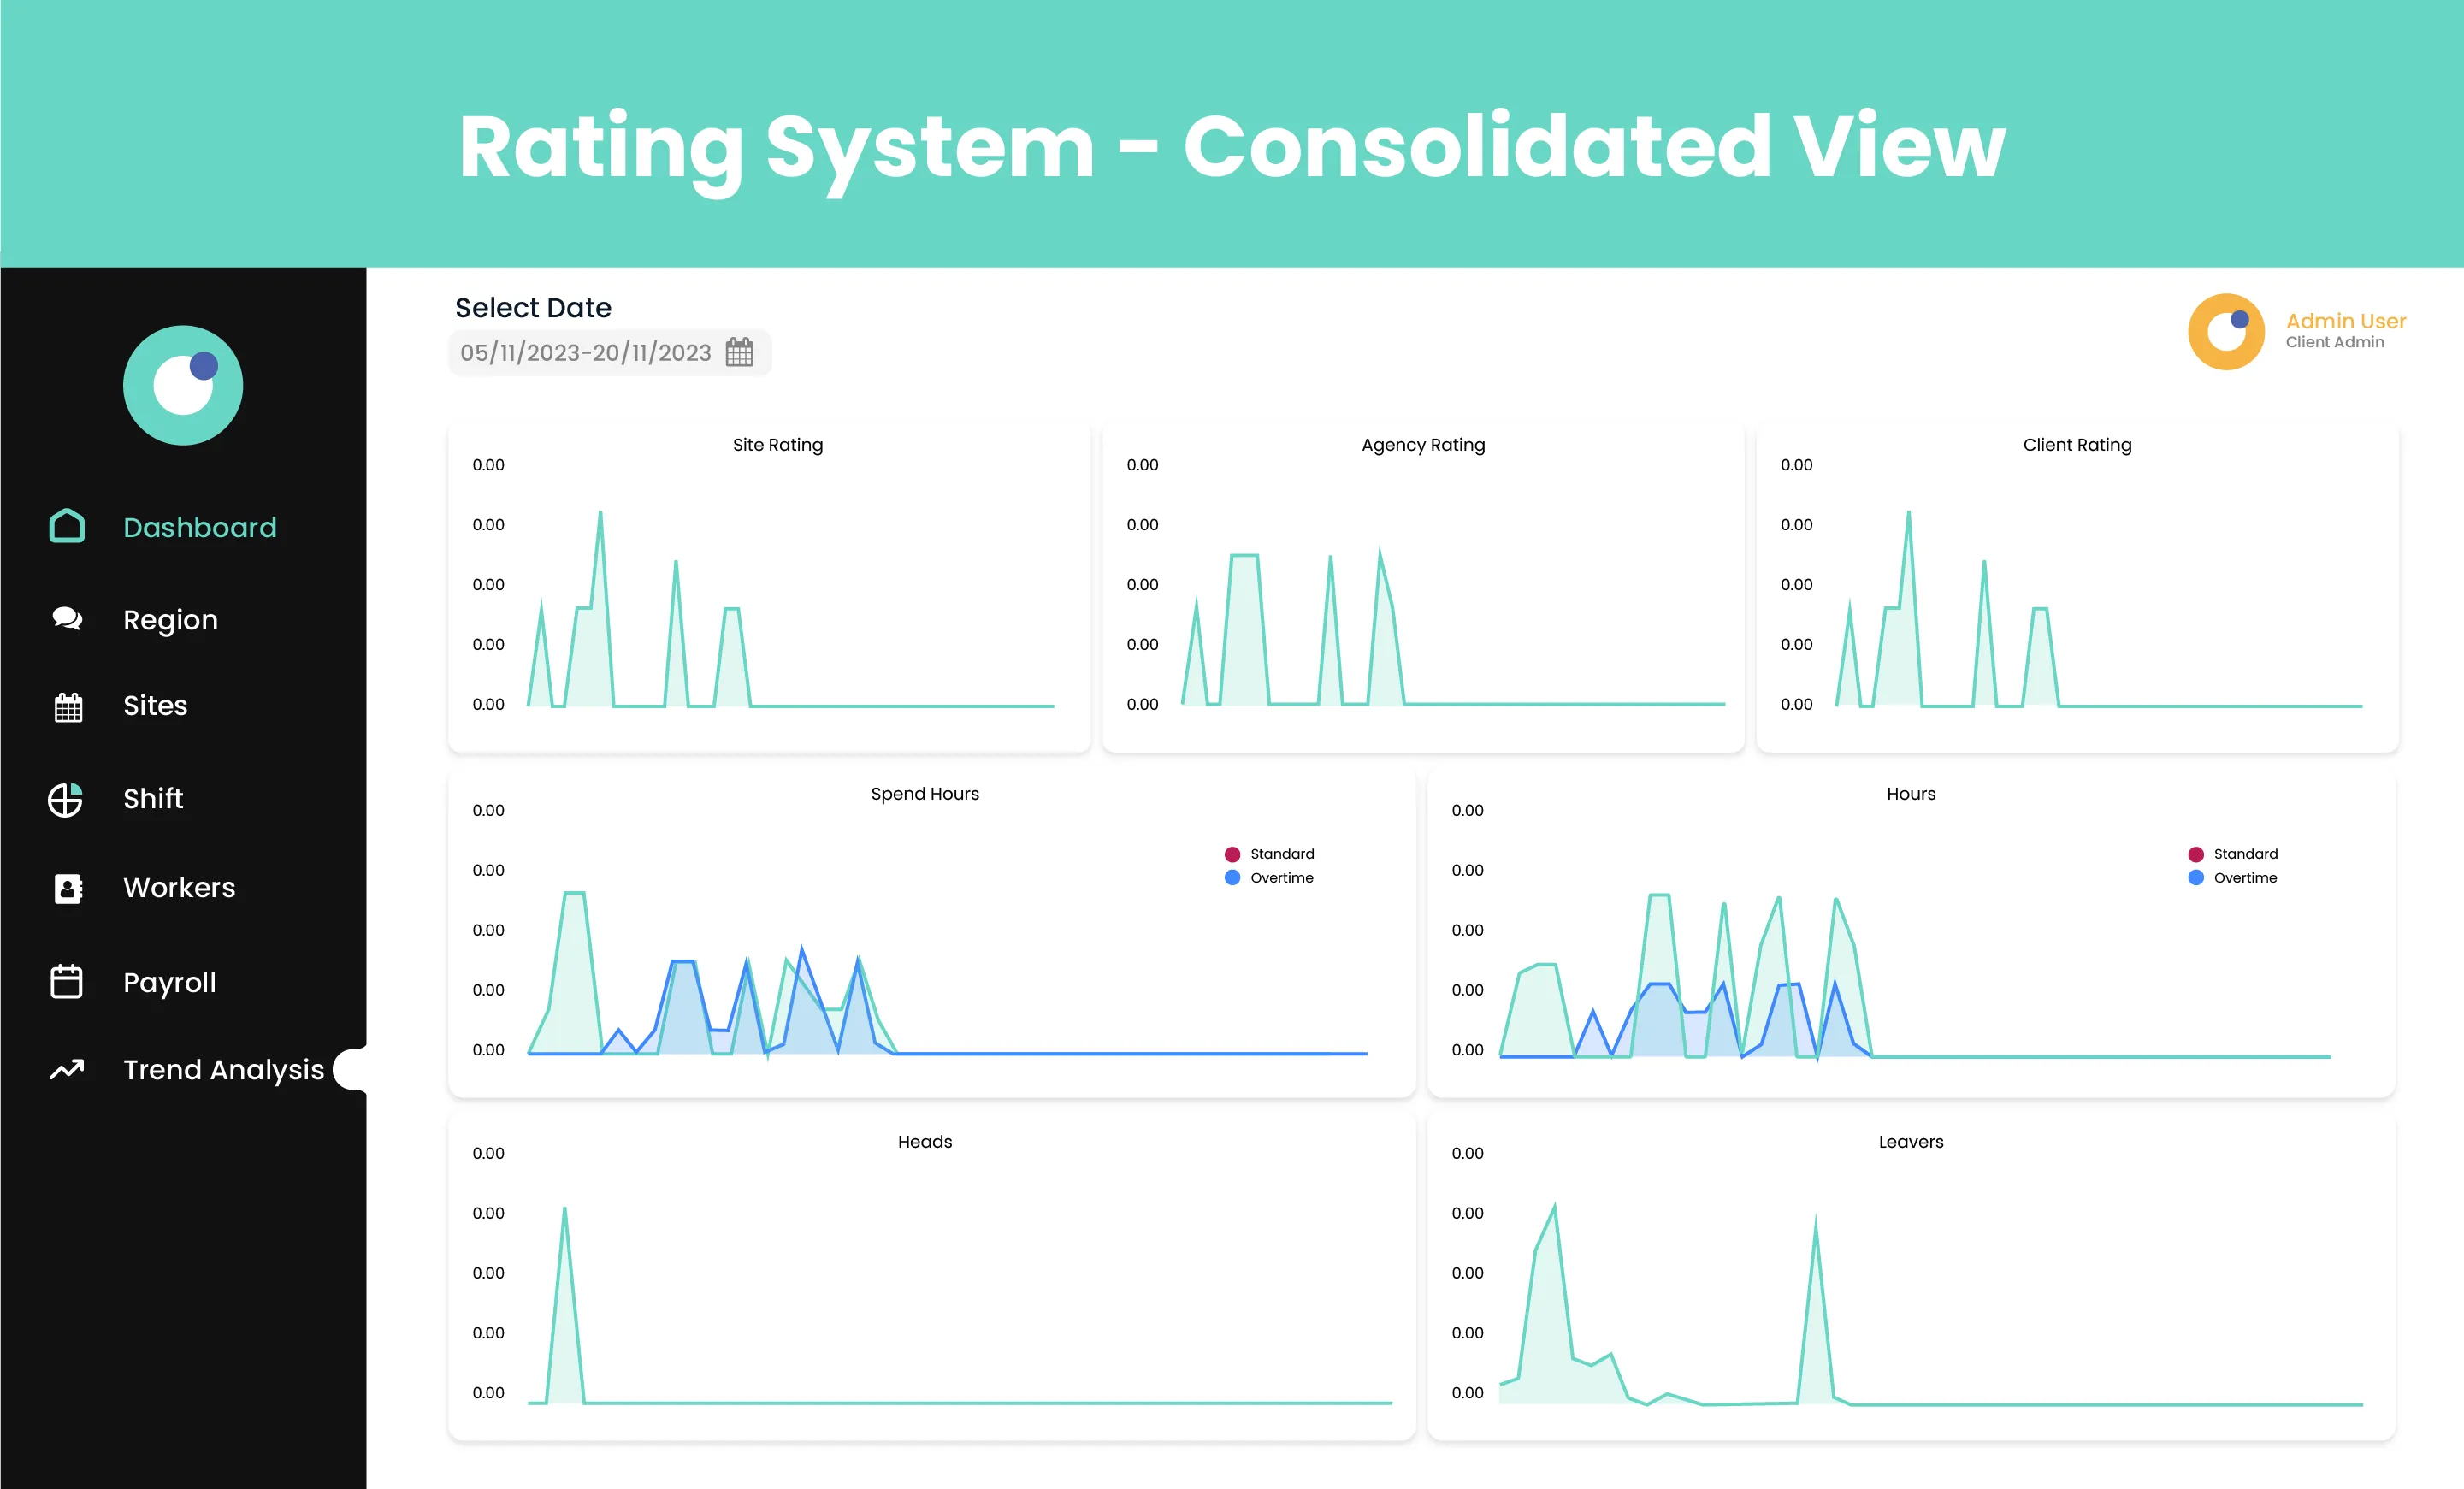
Task: Click the Trend Analysis arrow icon
Action: 67,1070
